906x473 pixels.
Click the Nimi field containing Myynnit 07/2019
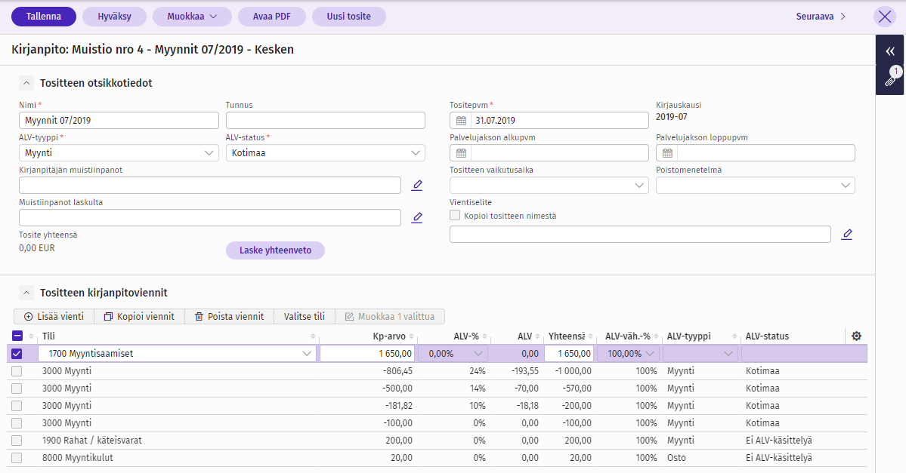(119, 121)
